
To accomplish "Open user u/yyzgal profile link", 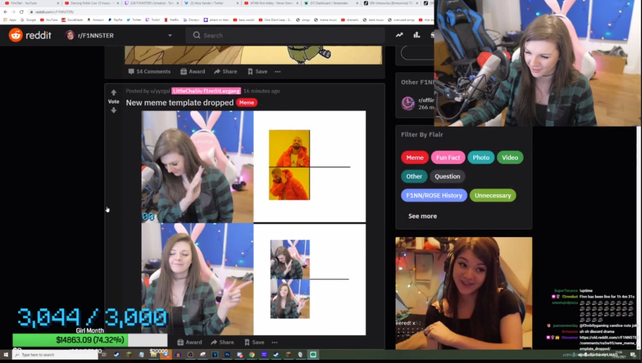I will click(x=160, y=91).
